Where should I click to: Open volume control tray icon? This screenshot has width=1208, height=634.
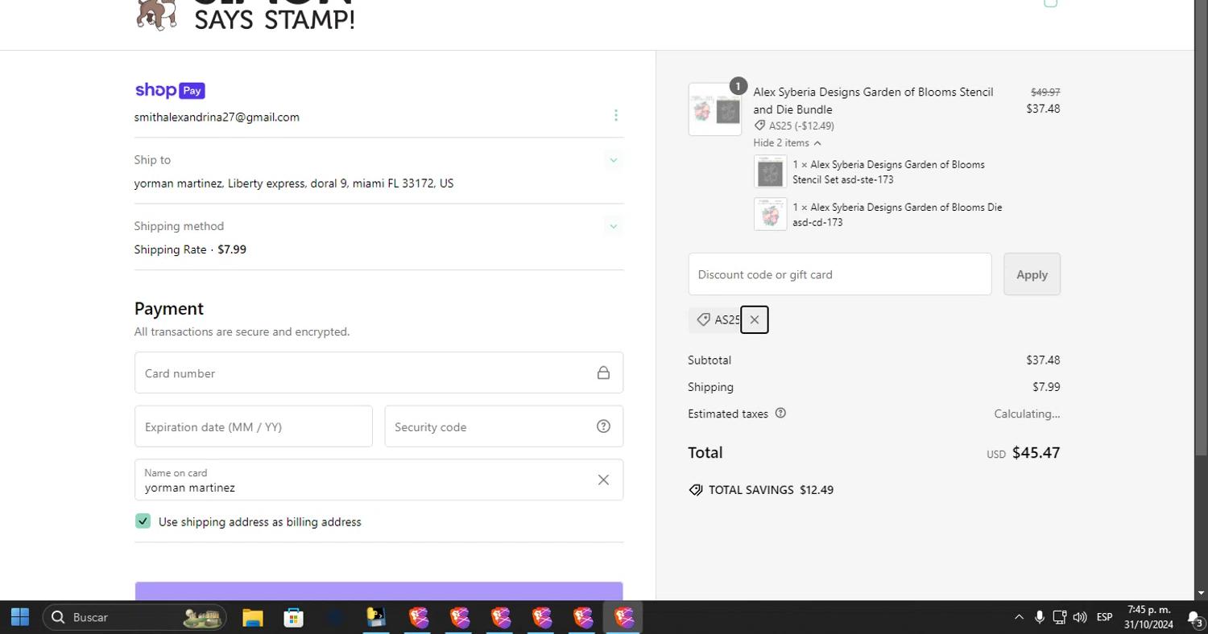tap(1080, 617)
